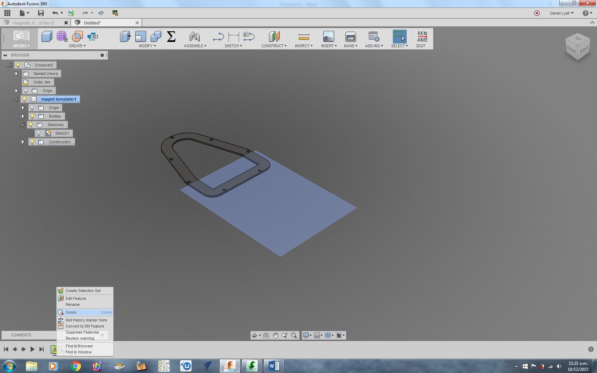The width and height of the screenshot is (597, 373).
Task: Open the ASSEMBLE dropdown menu
Action: pos(195,46)
